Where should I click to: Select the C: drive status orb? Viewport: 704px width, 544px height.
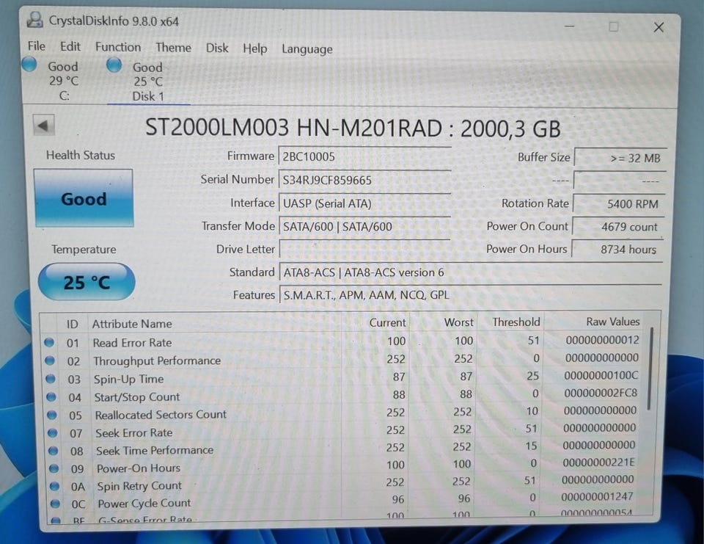(29, 65)
